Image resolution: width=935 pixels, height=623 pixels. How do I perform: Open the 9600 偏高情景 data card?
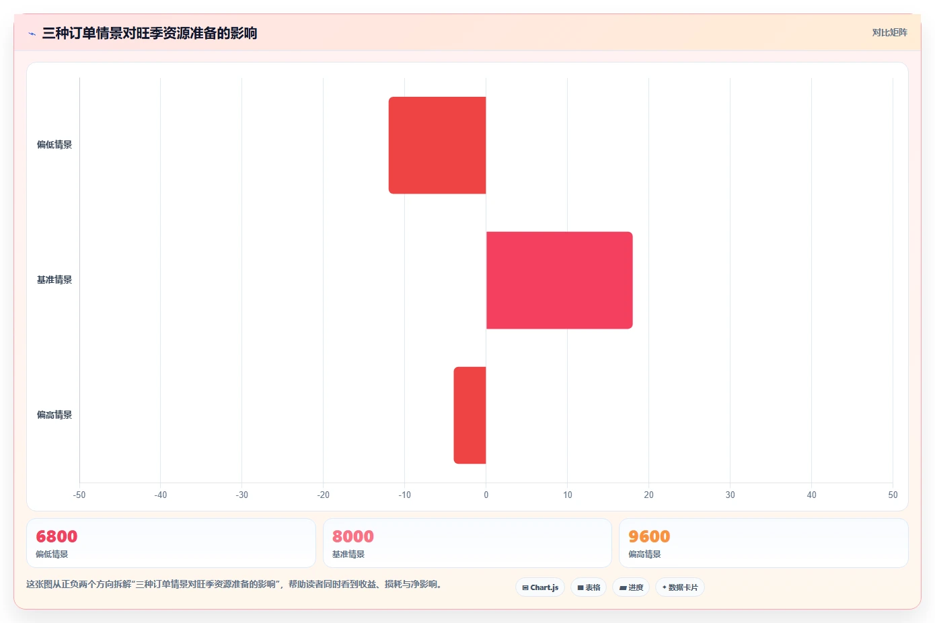pos(763,543)
